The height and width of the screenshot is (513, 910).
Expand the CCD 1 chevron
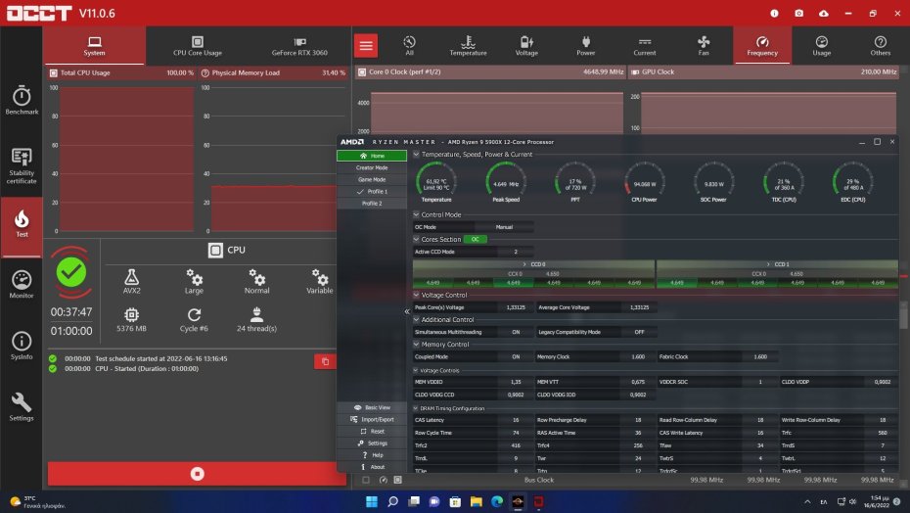768,264
